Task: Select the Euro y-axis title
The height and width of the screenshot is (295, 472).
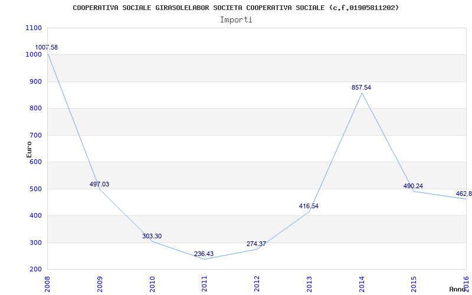Action: (29, 149)
